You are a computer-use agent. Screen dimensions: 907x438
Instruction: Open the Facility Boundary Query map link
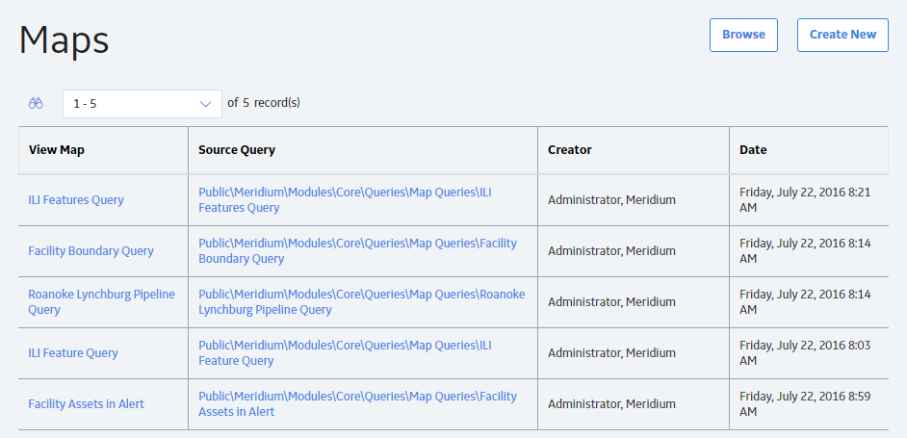(91, 251)
